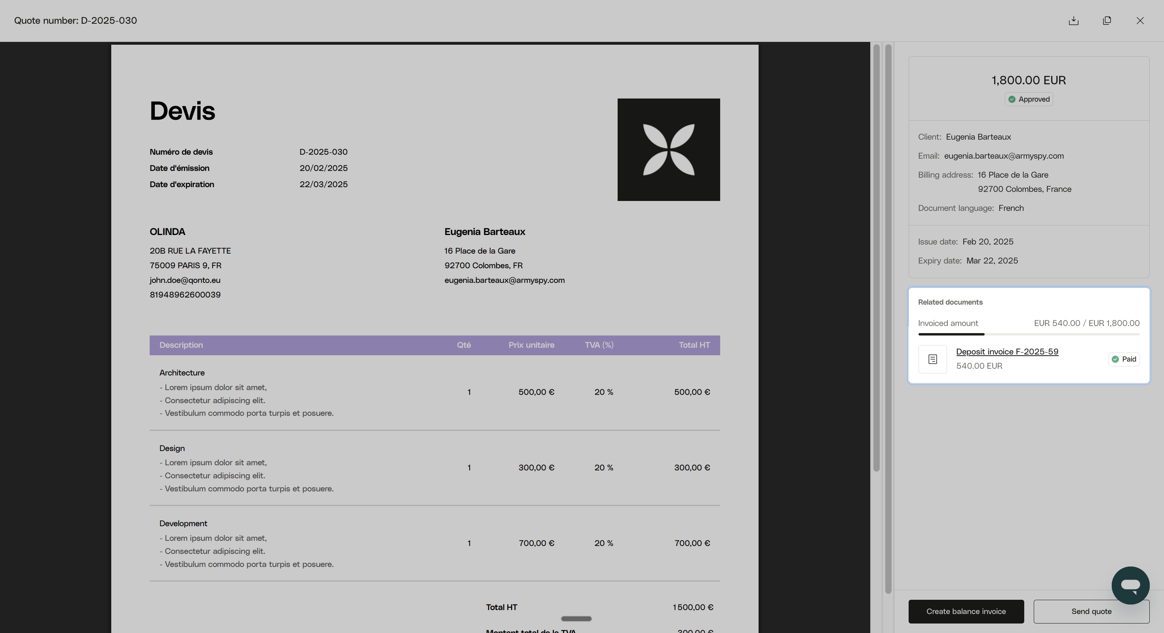Close the quote preview

point(1140,21)
